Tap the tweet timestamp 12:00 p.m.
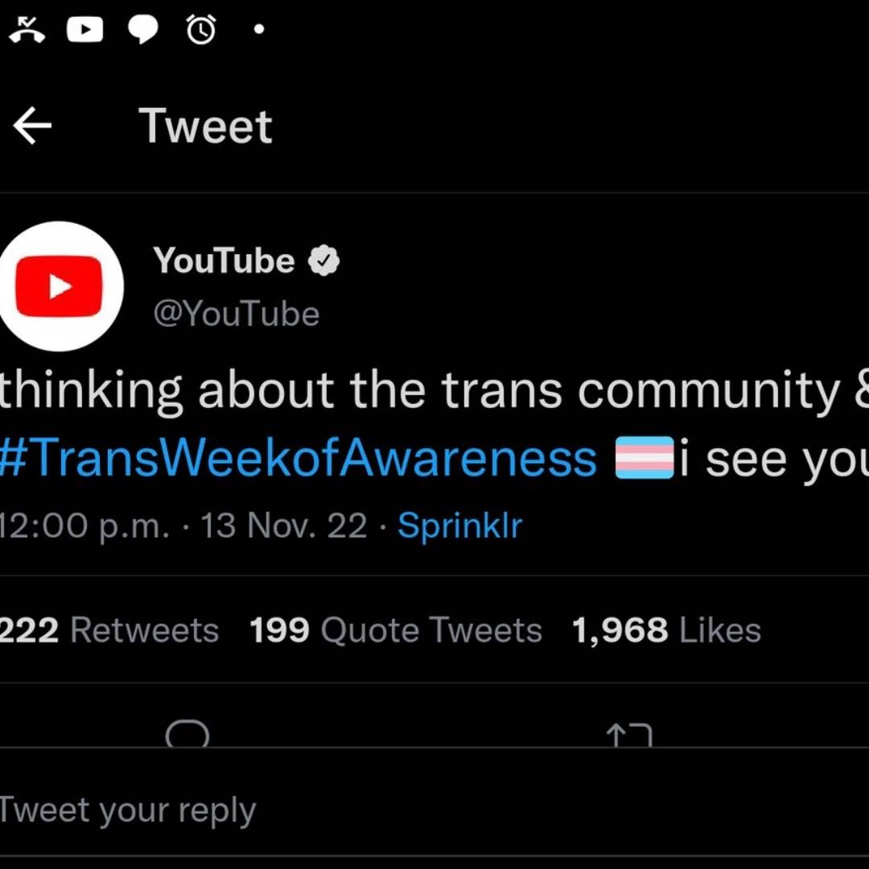869x869 pixels. click(84, 525)
